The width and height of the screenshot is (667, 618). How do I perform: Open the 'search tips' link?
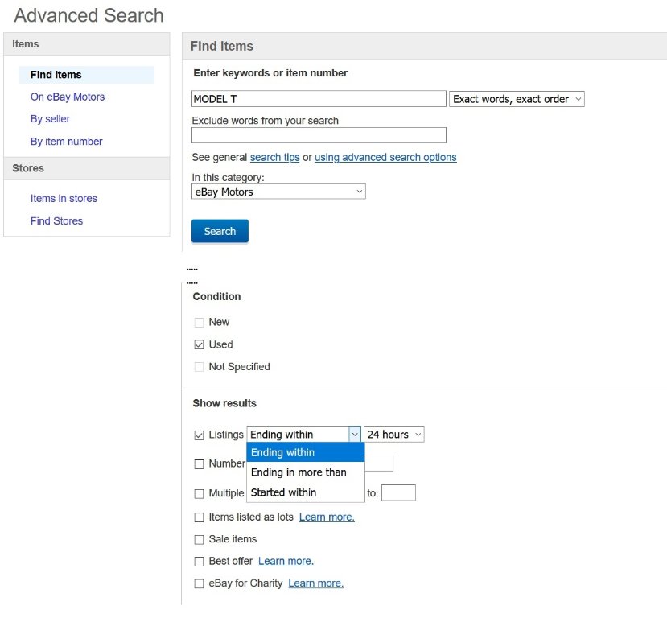(274, 158)
